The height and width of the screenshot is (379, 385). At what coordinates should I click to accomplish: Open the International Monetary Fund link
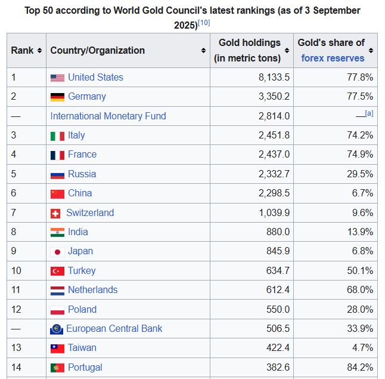tap(108, 116)
